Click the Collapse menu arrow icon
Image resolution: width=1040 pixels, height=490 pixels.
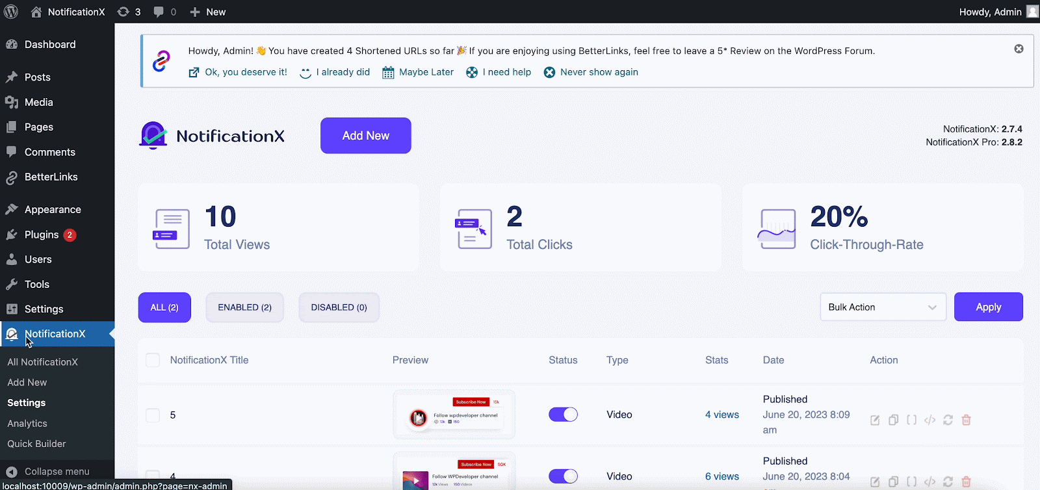tap(11, 472)
